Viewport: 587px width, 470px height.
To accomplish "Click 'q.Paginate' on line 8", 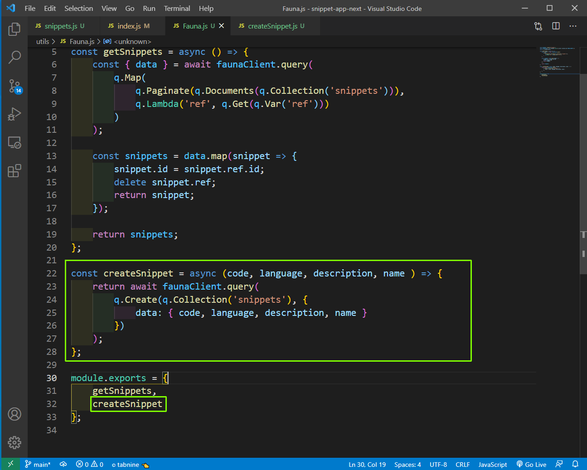I will coord(162,91).
